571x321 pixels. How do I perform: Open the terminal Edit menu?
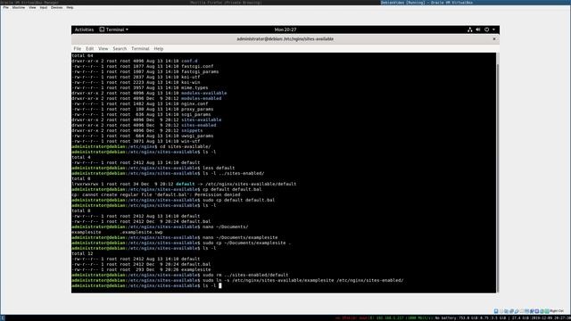pyautogui.click(x=89, y=48)
